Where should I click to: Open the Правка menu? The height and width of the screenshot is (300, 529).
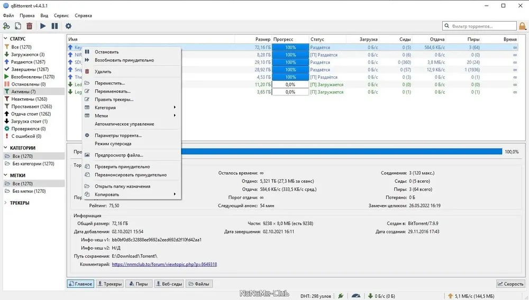click(x=27, y=15)
